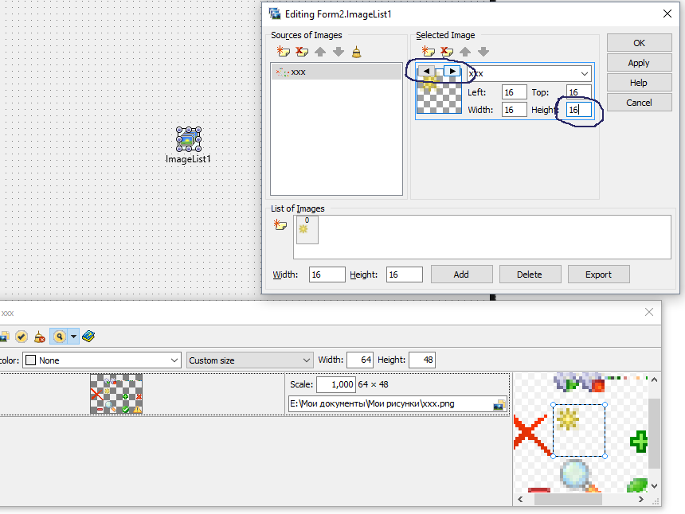Focus the Scale field showing 1,000
Viewport: 685px width, 514px height.
tap(335, 384)
